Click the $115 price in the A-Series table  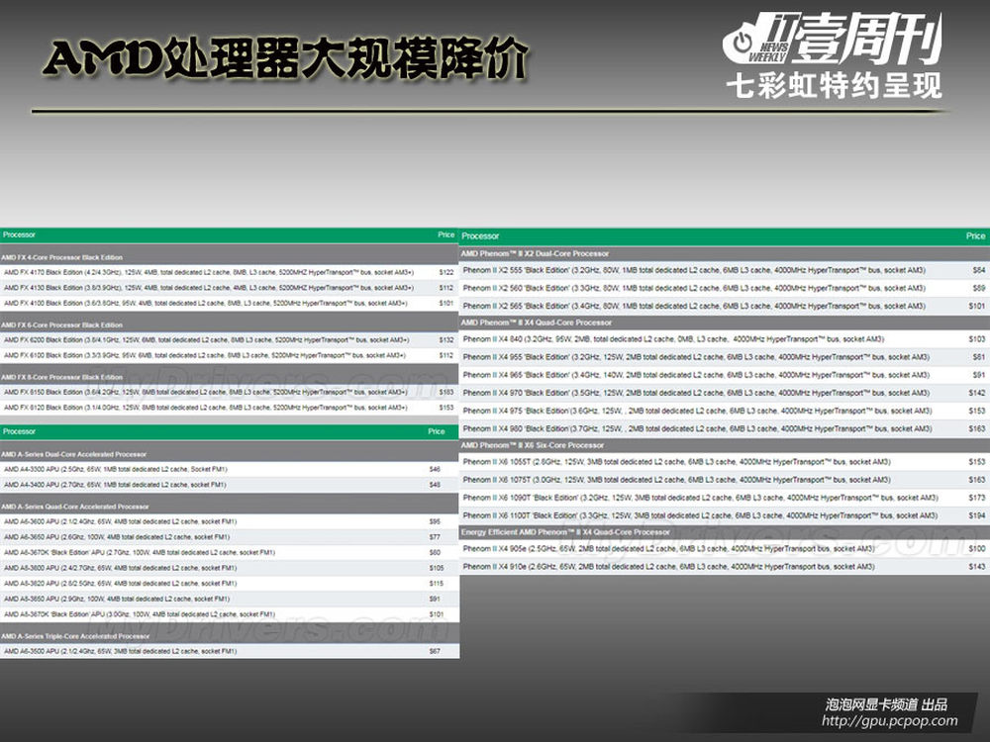click(437, 584)
